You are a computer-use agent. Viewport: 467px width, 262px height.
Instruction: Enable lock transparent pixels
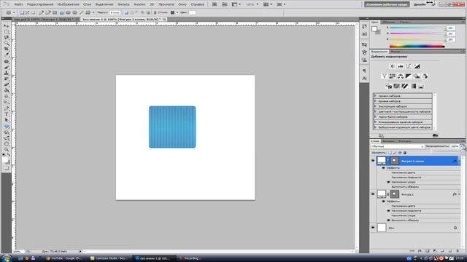pos(390,153)
